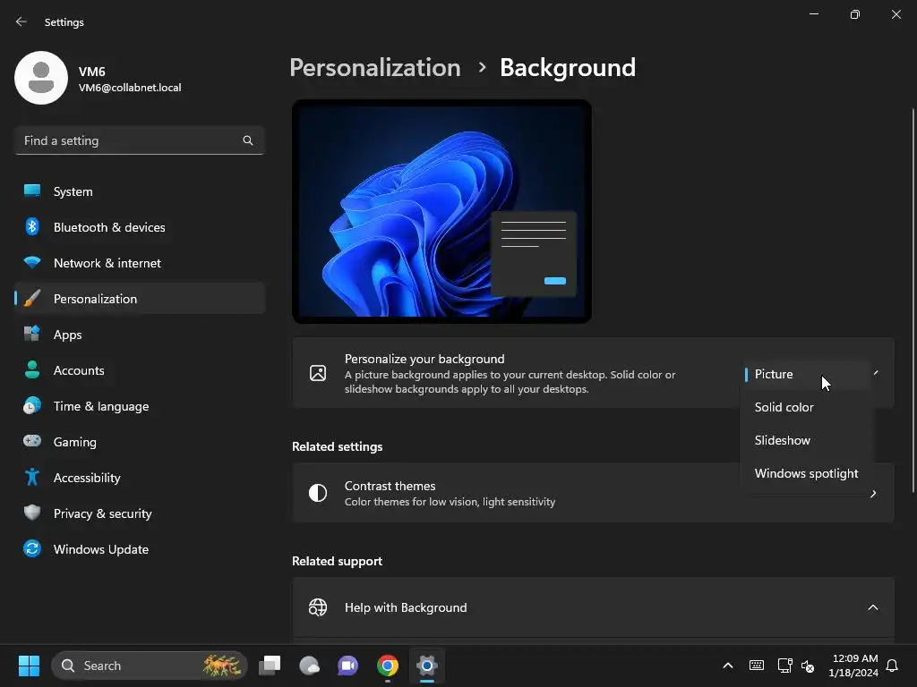Screen dimensions: 917x687
Task: Click the taskbar Search box
Action: [150, 666]
